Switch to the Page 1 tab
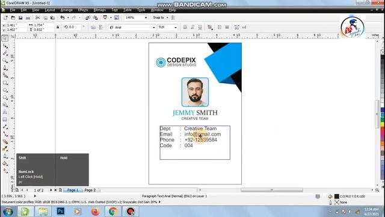Viewport: 385px width, 217px height. coord(73,190)
